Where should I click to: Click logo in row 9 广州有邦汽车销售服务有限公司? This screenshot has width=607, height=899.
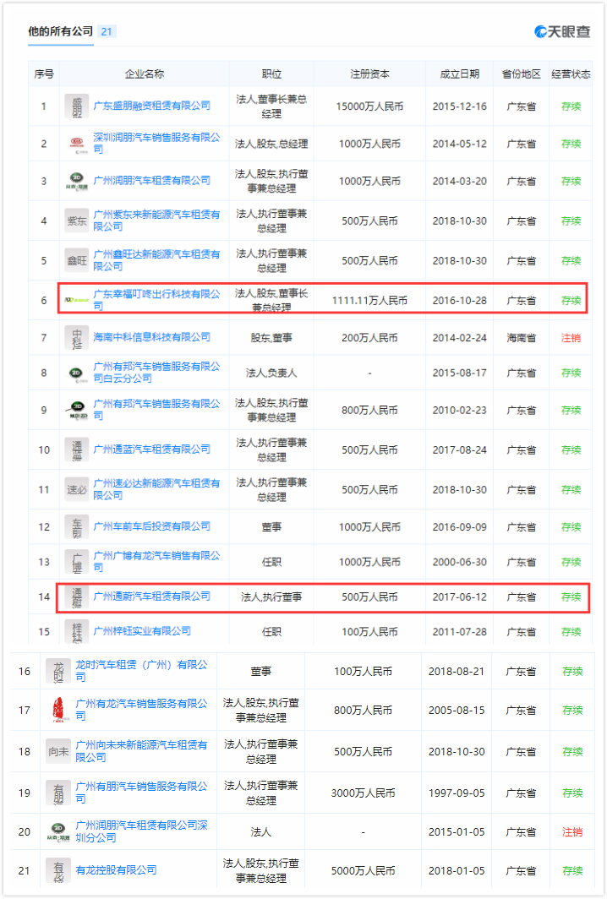click(x=76, y=410)
